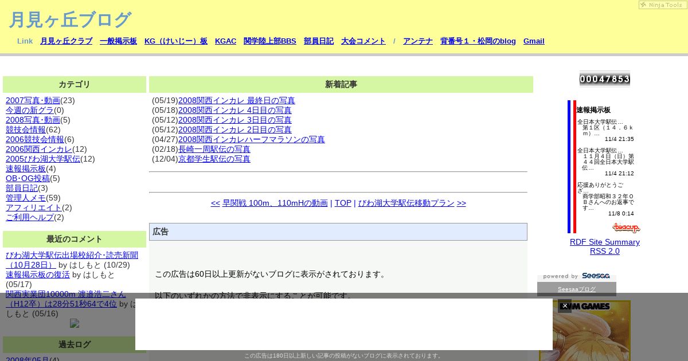The width and height of the screenshot is (688, 361).
Task: Open 2008関西インカレハーフマラソンの写真
Action: [x=252, y=139]
